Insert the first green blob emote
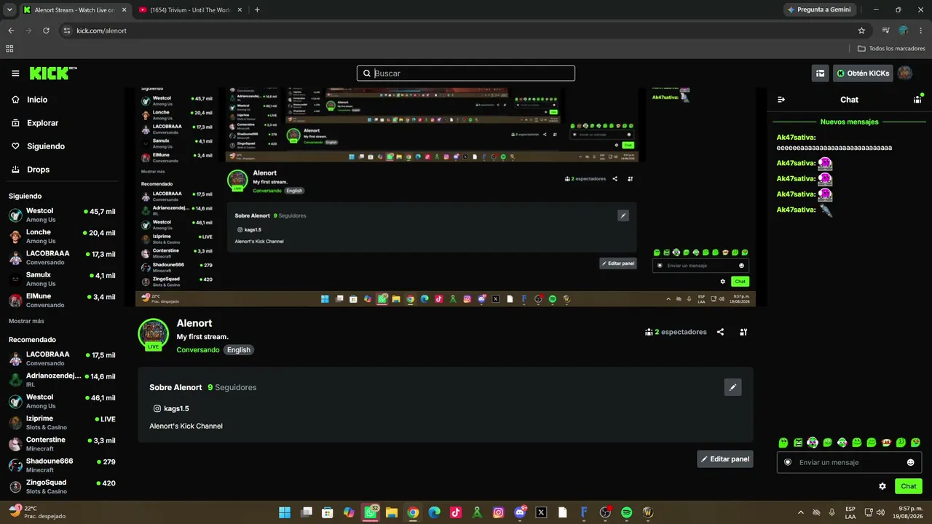This screenshot has width=932, height=524. tap(783, 442)
